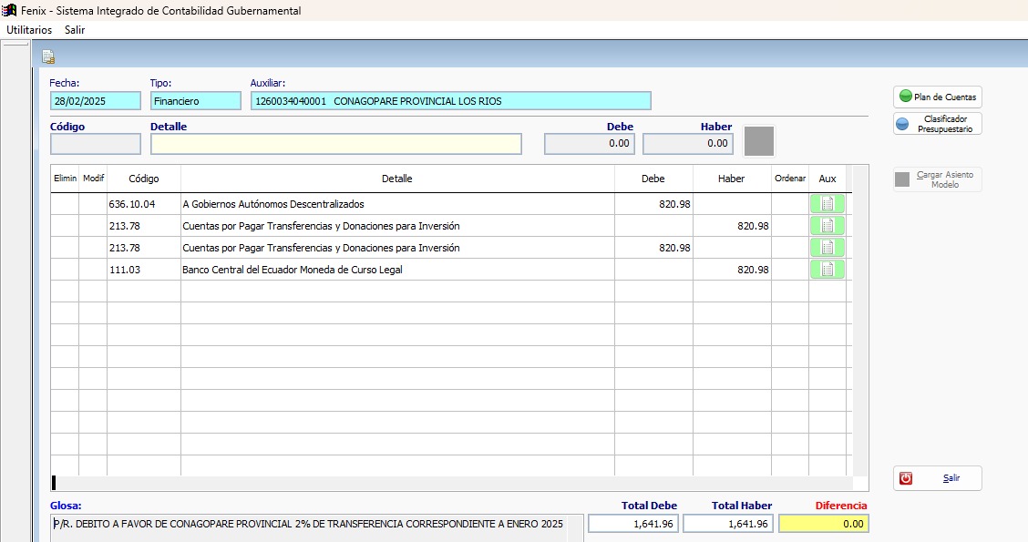Open the Clasificador Presupuestario

click(x=937, y=124)
